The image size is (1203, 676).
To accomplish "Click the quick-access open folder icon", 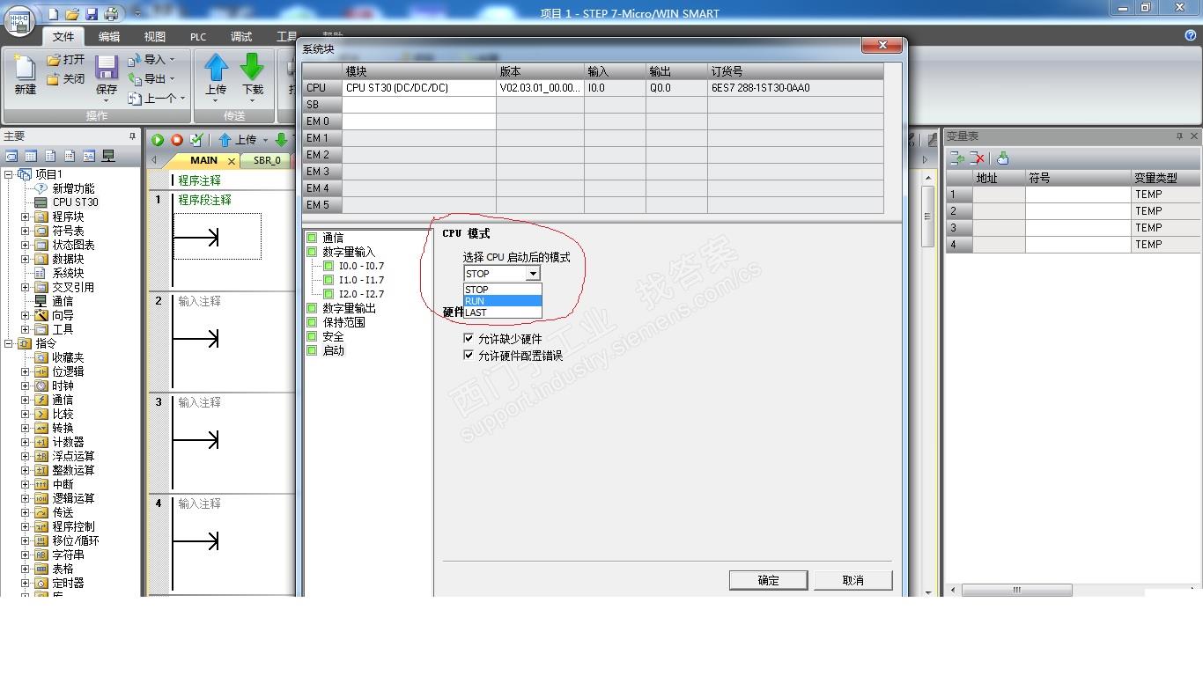I will 72,14.
